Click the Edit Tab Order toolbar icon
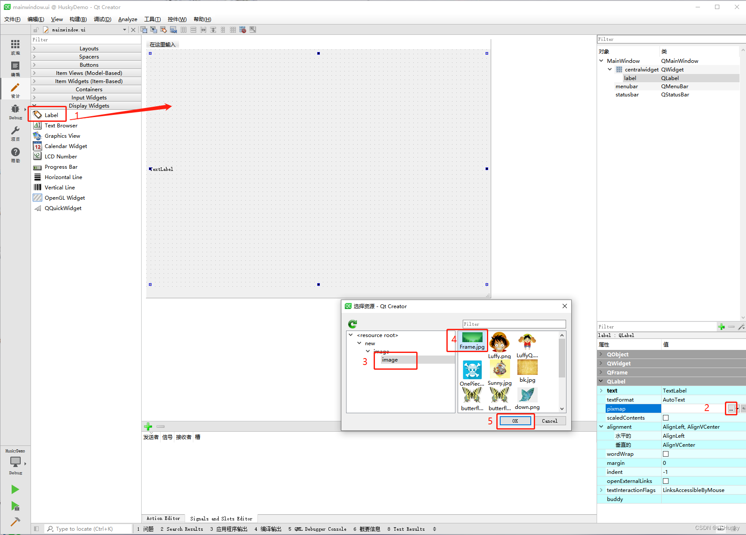 click(173, 30)
